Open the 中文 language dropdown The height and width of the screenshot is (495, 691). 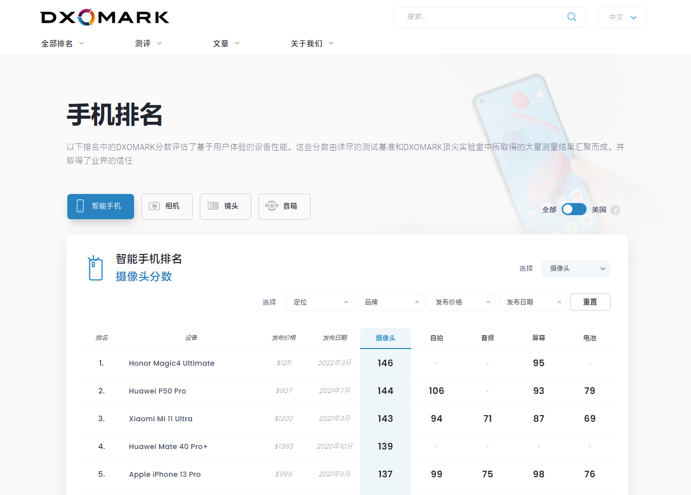[622, 17]
